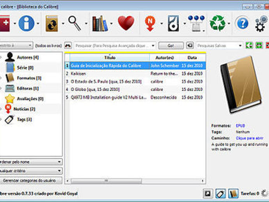Viewport: 269px width, 202px height.
Task: Sort by the Título column header
Action: [x=110, y=58]
